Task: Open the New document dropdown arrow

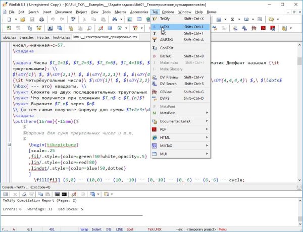Action: pos(16,19)
